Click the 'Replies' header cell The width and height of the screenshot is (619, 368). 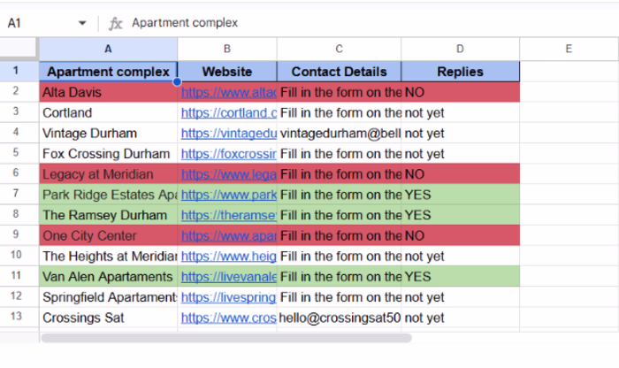click(460, 72)
